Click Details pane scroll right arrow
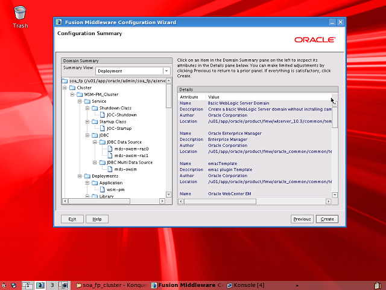Image resolution: width=386 pixels, height=290 pixels. click(328, 201)
